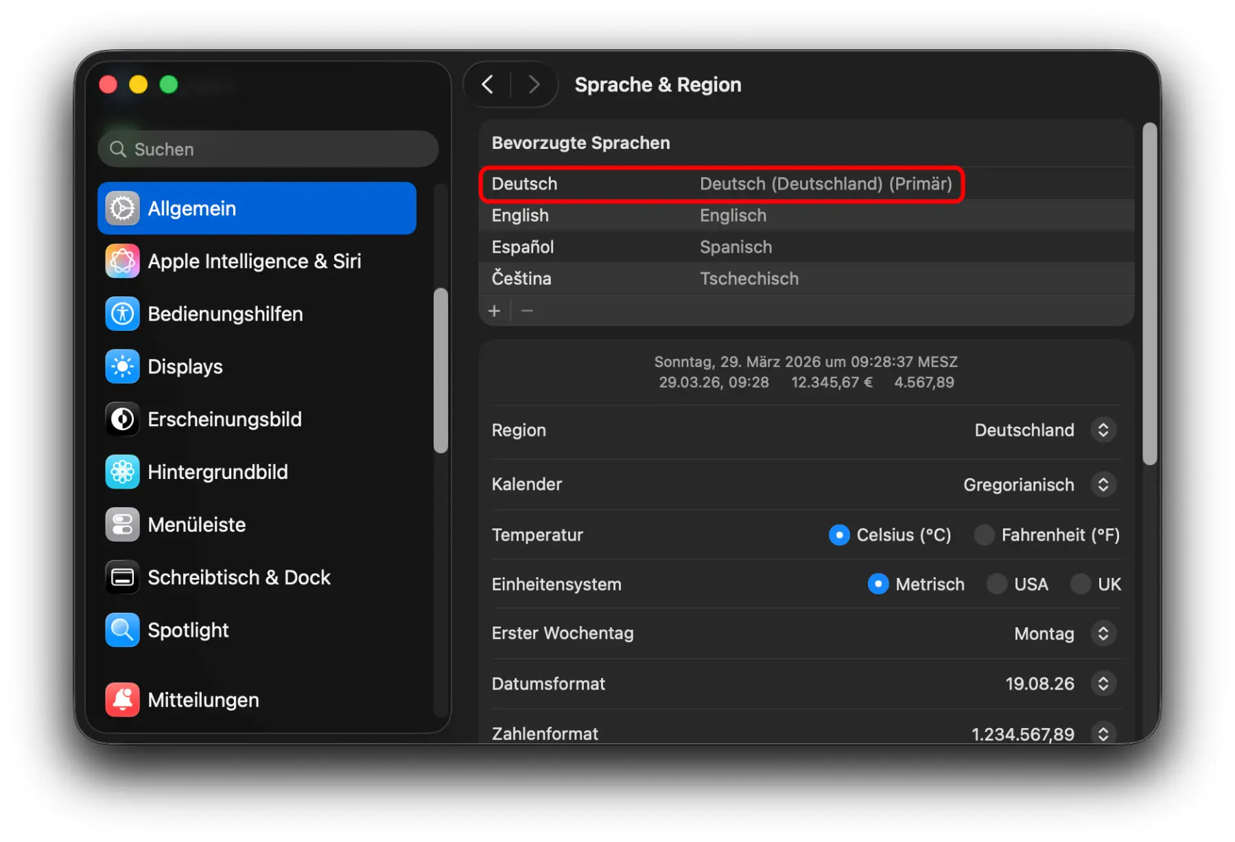Choose USA as Einheitensystem
1235x842 pixels.
pyautogui.click(x=997, y=585)
